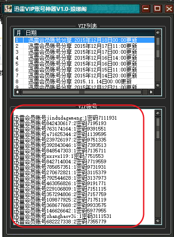Screen dimensions: 174x237
Task: Click VIP list scroll-down arrow
Action: pos(158,85)
